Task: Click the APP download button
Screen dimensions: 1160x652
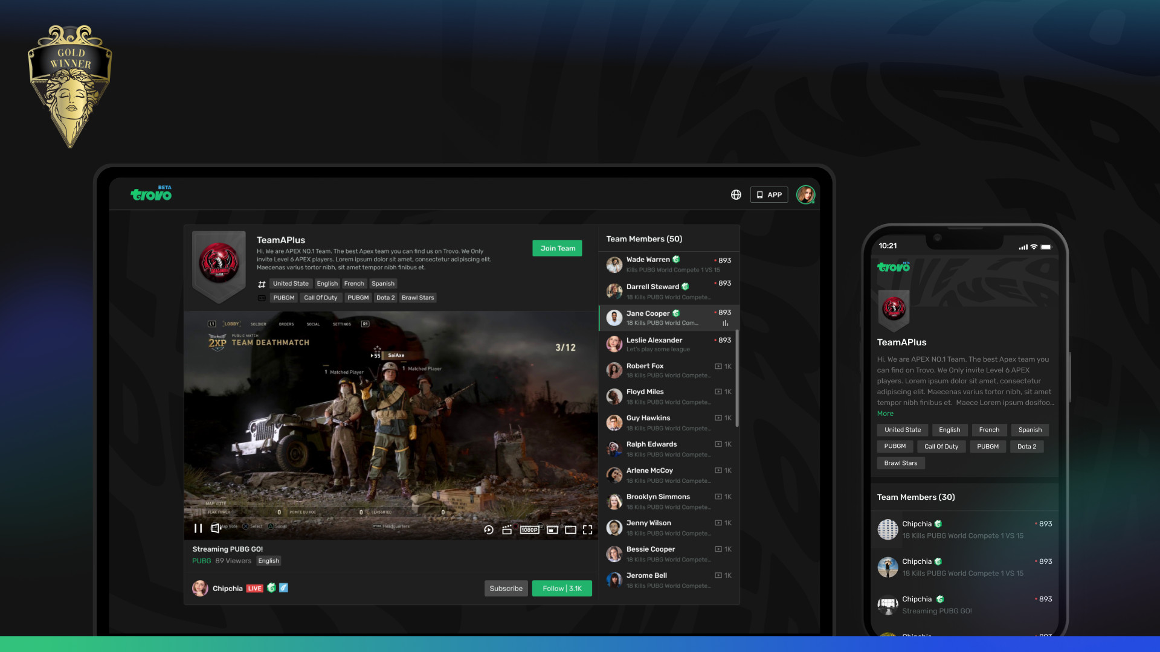Action: [x=768, y=195]
